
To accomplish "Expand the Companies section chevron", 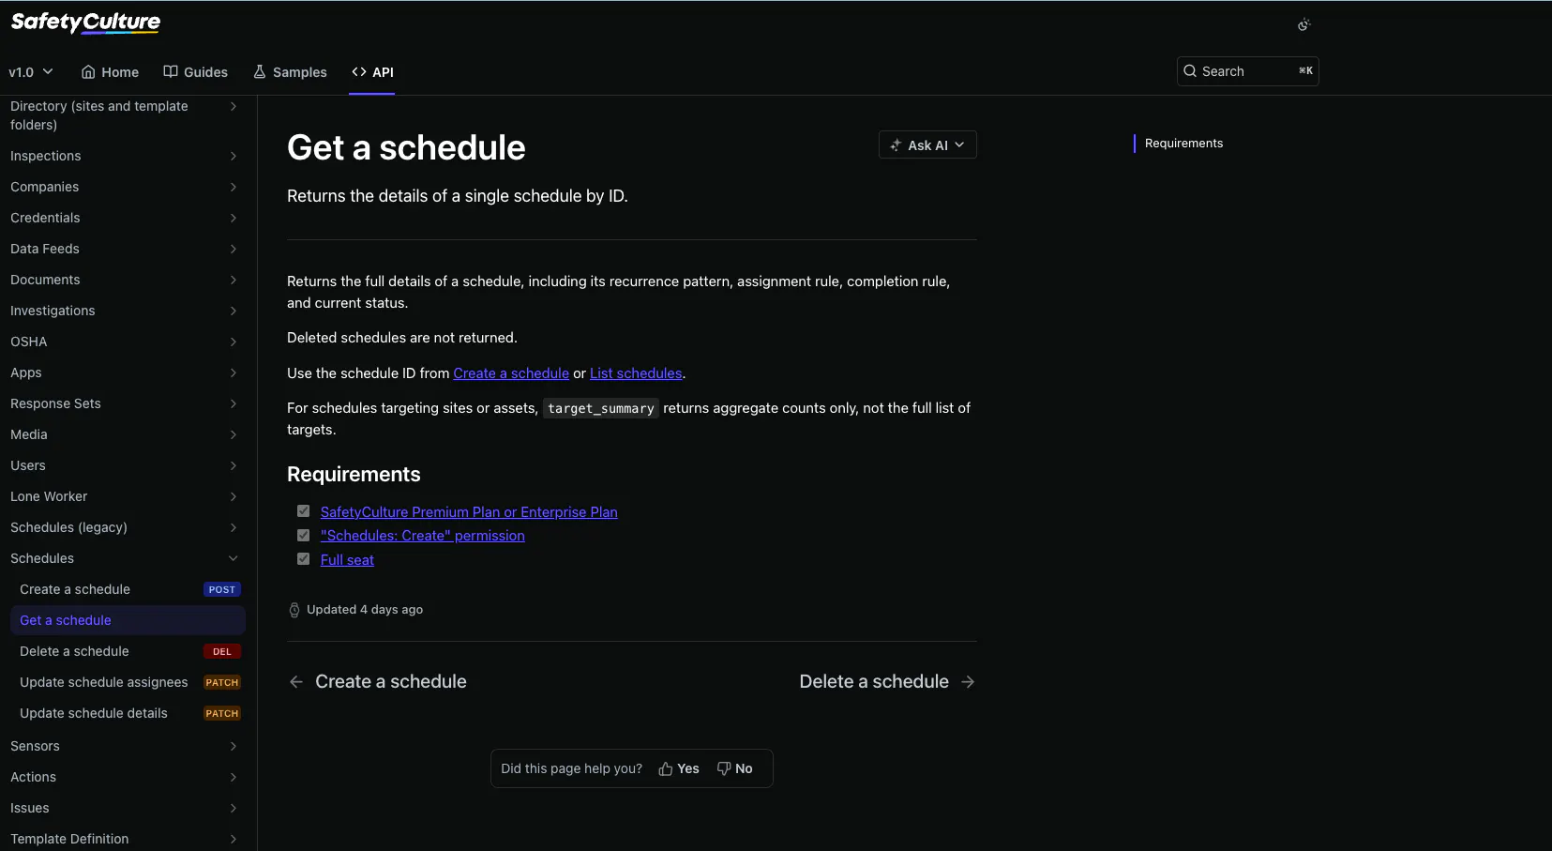I will coord(234,187).
